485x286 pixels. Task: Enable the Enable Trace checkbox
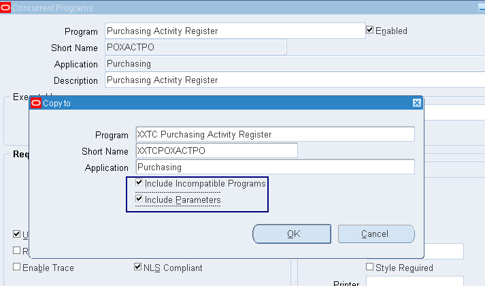coord(17,268)
